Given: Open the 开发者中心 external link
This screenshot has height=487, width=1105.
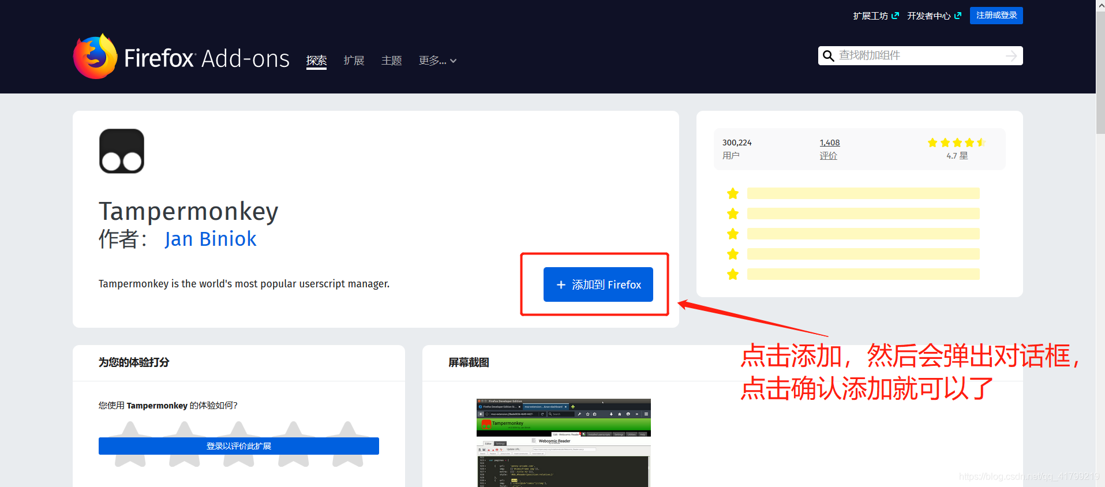Looking at the screenshot, I should (x=934, y=16).
